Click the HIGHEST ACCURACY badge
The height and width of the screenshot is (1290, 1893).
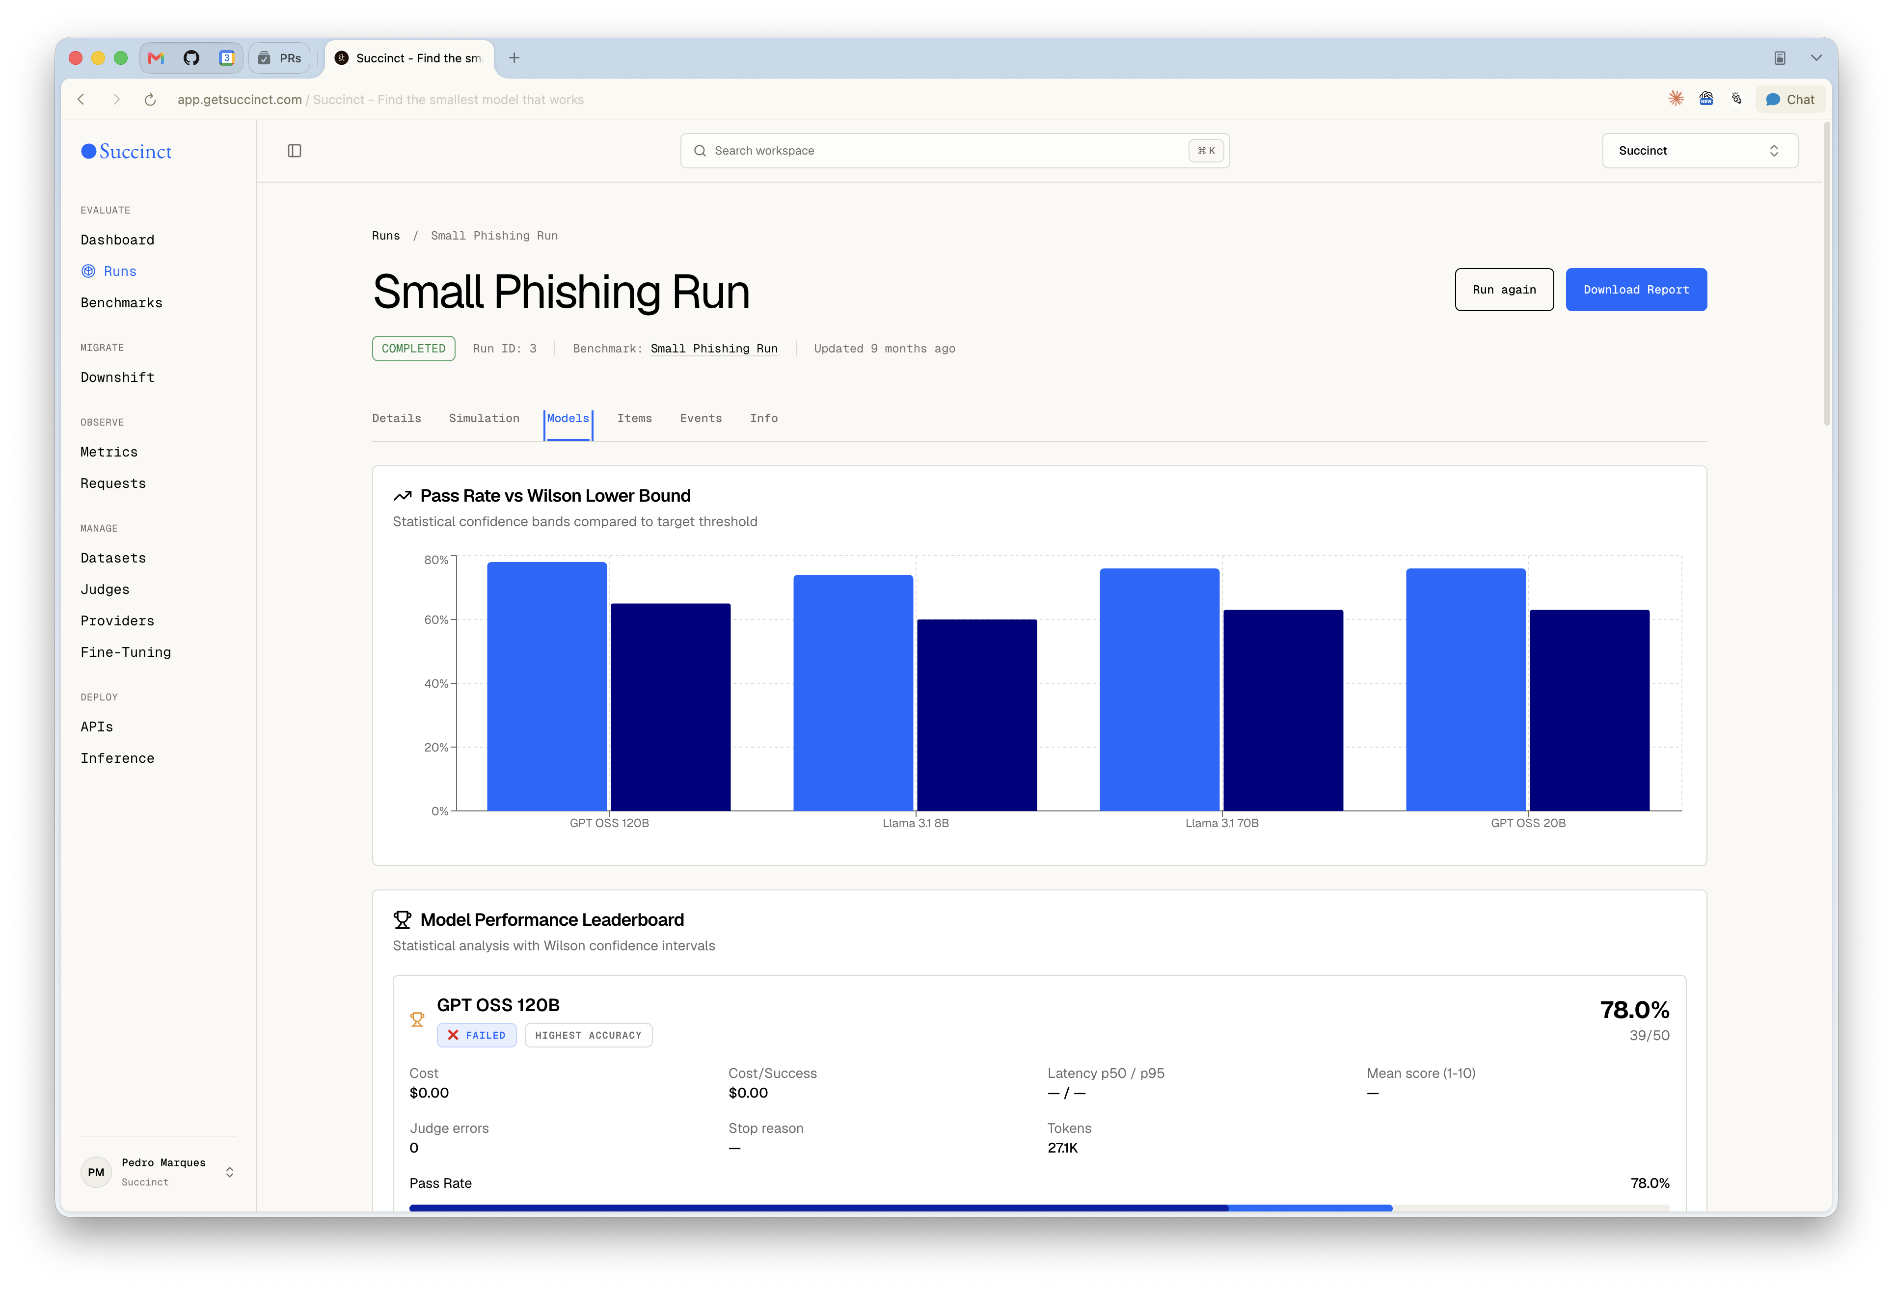click(x=588, y=1035)
